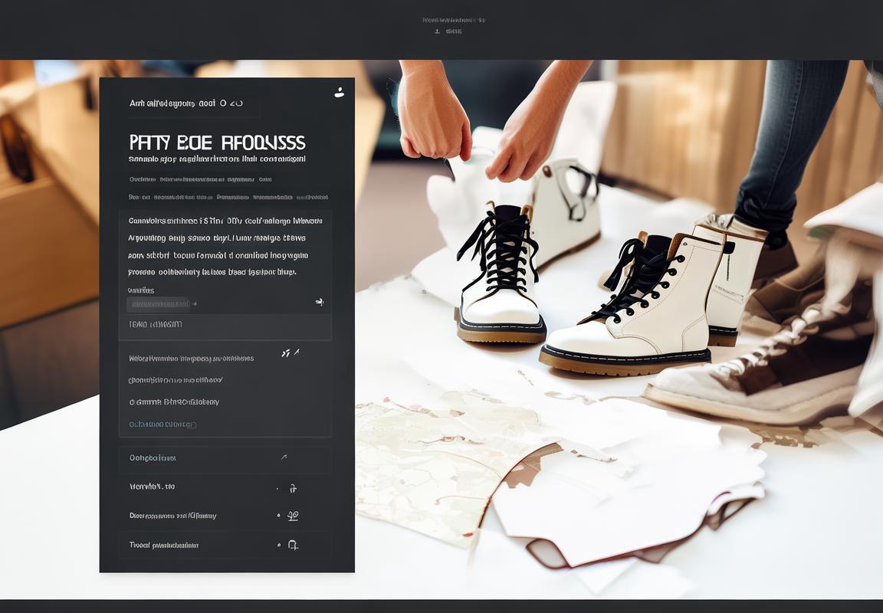Click the paired icons beside the first list row

[291, 353]
